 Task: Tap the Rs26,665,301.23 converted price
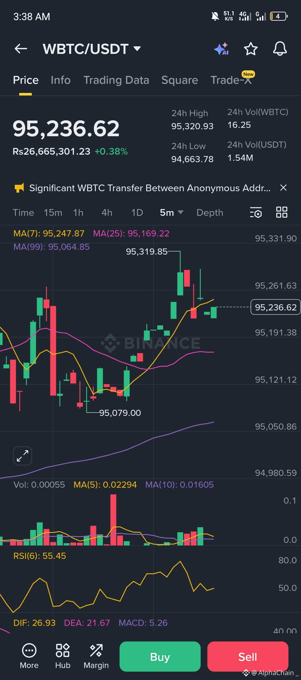(52, 151)
